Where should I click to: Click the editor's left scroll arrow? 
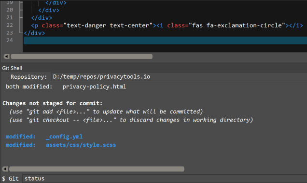(x=6, y=57)
